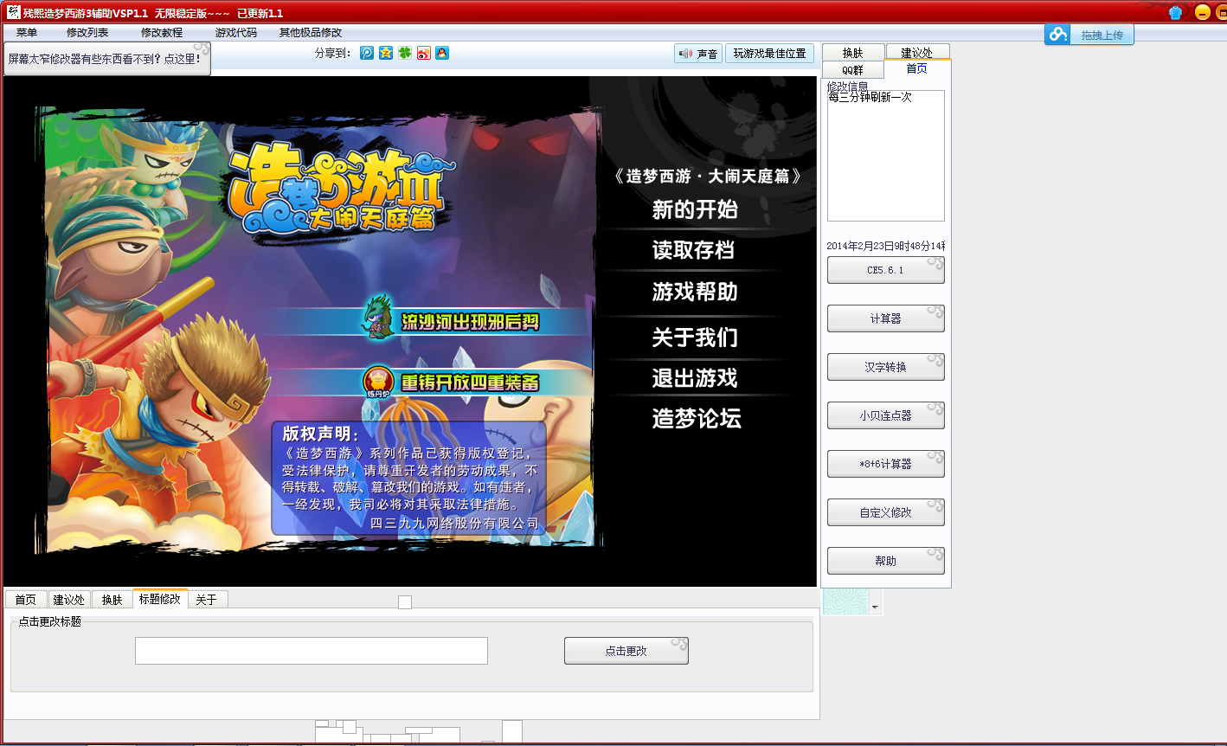Select the right panel 首页 tab
Screen dimensions: 1227x746
pos(917,69)
